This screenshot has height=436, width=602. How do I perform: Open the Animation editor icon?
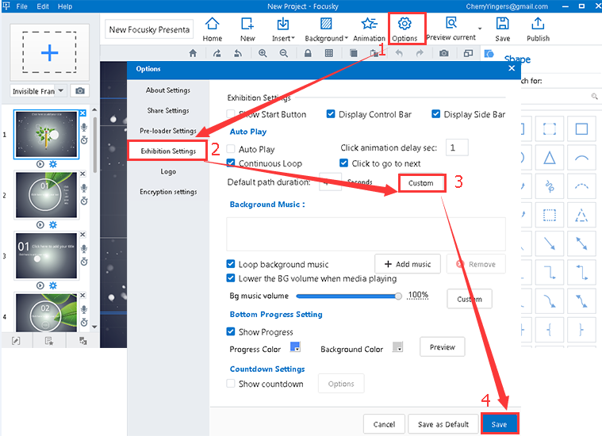point(369,24)
